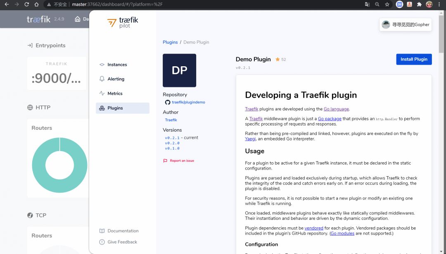Click the dashboard home icon in header

click(x=77, y=19)
